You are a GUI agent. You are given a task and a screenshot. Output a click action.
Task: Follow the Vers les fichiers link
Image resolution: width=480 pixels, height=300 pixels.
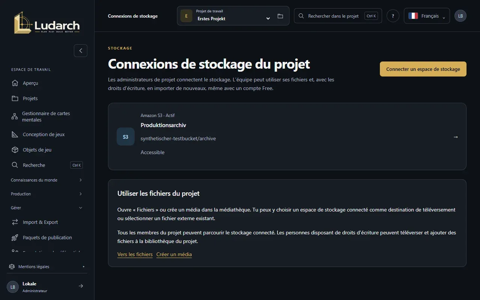[x=135, y=254]
